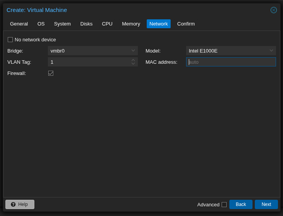Screen dimensions: 283x216
Task: Open the Memory tab
Action: tap(131, 24)
